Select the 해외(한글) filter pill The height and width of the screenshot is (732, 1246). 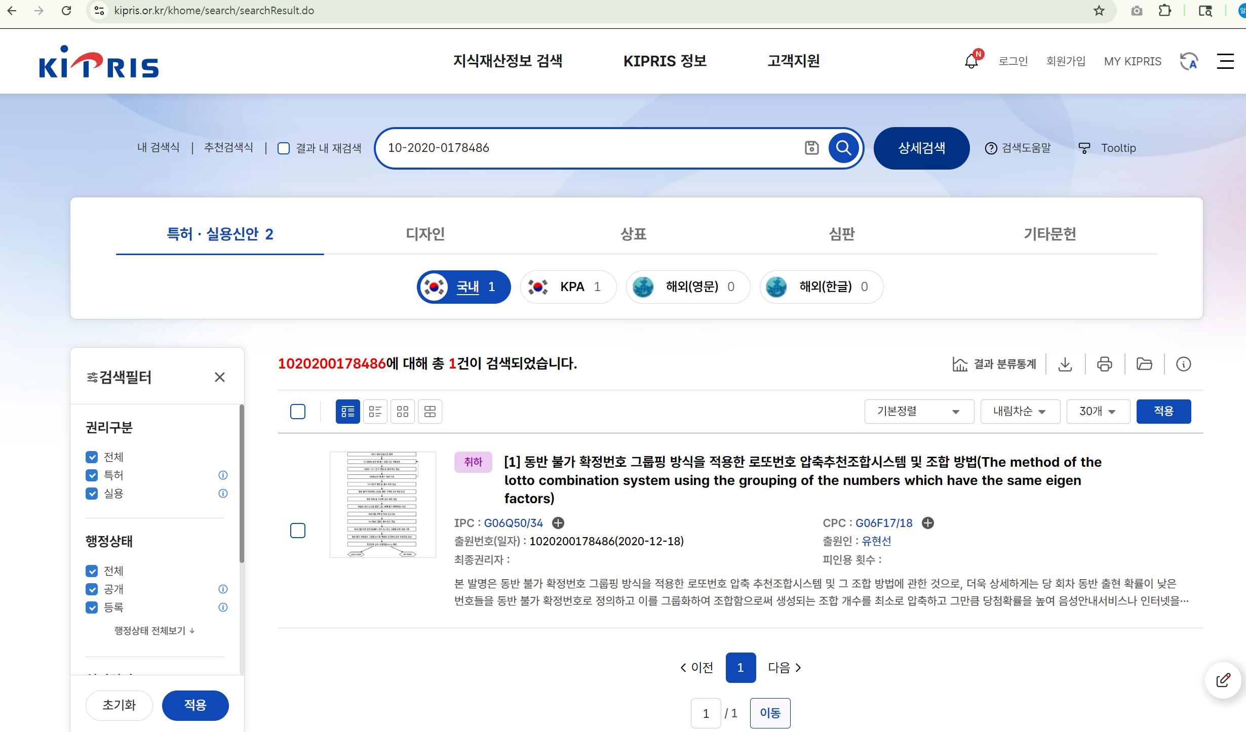point(822,287)
